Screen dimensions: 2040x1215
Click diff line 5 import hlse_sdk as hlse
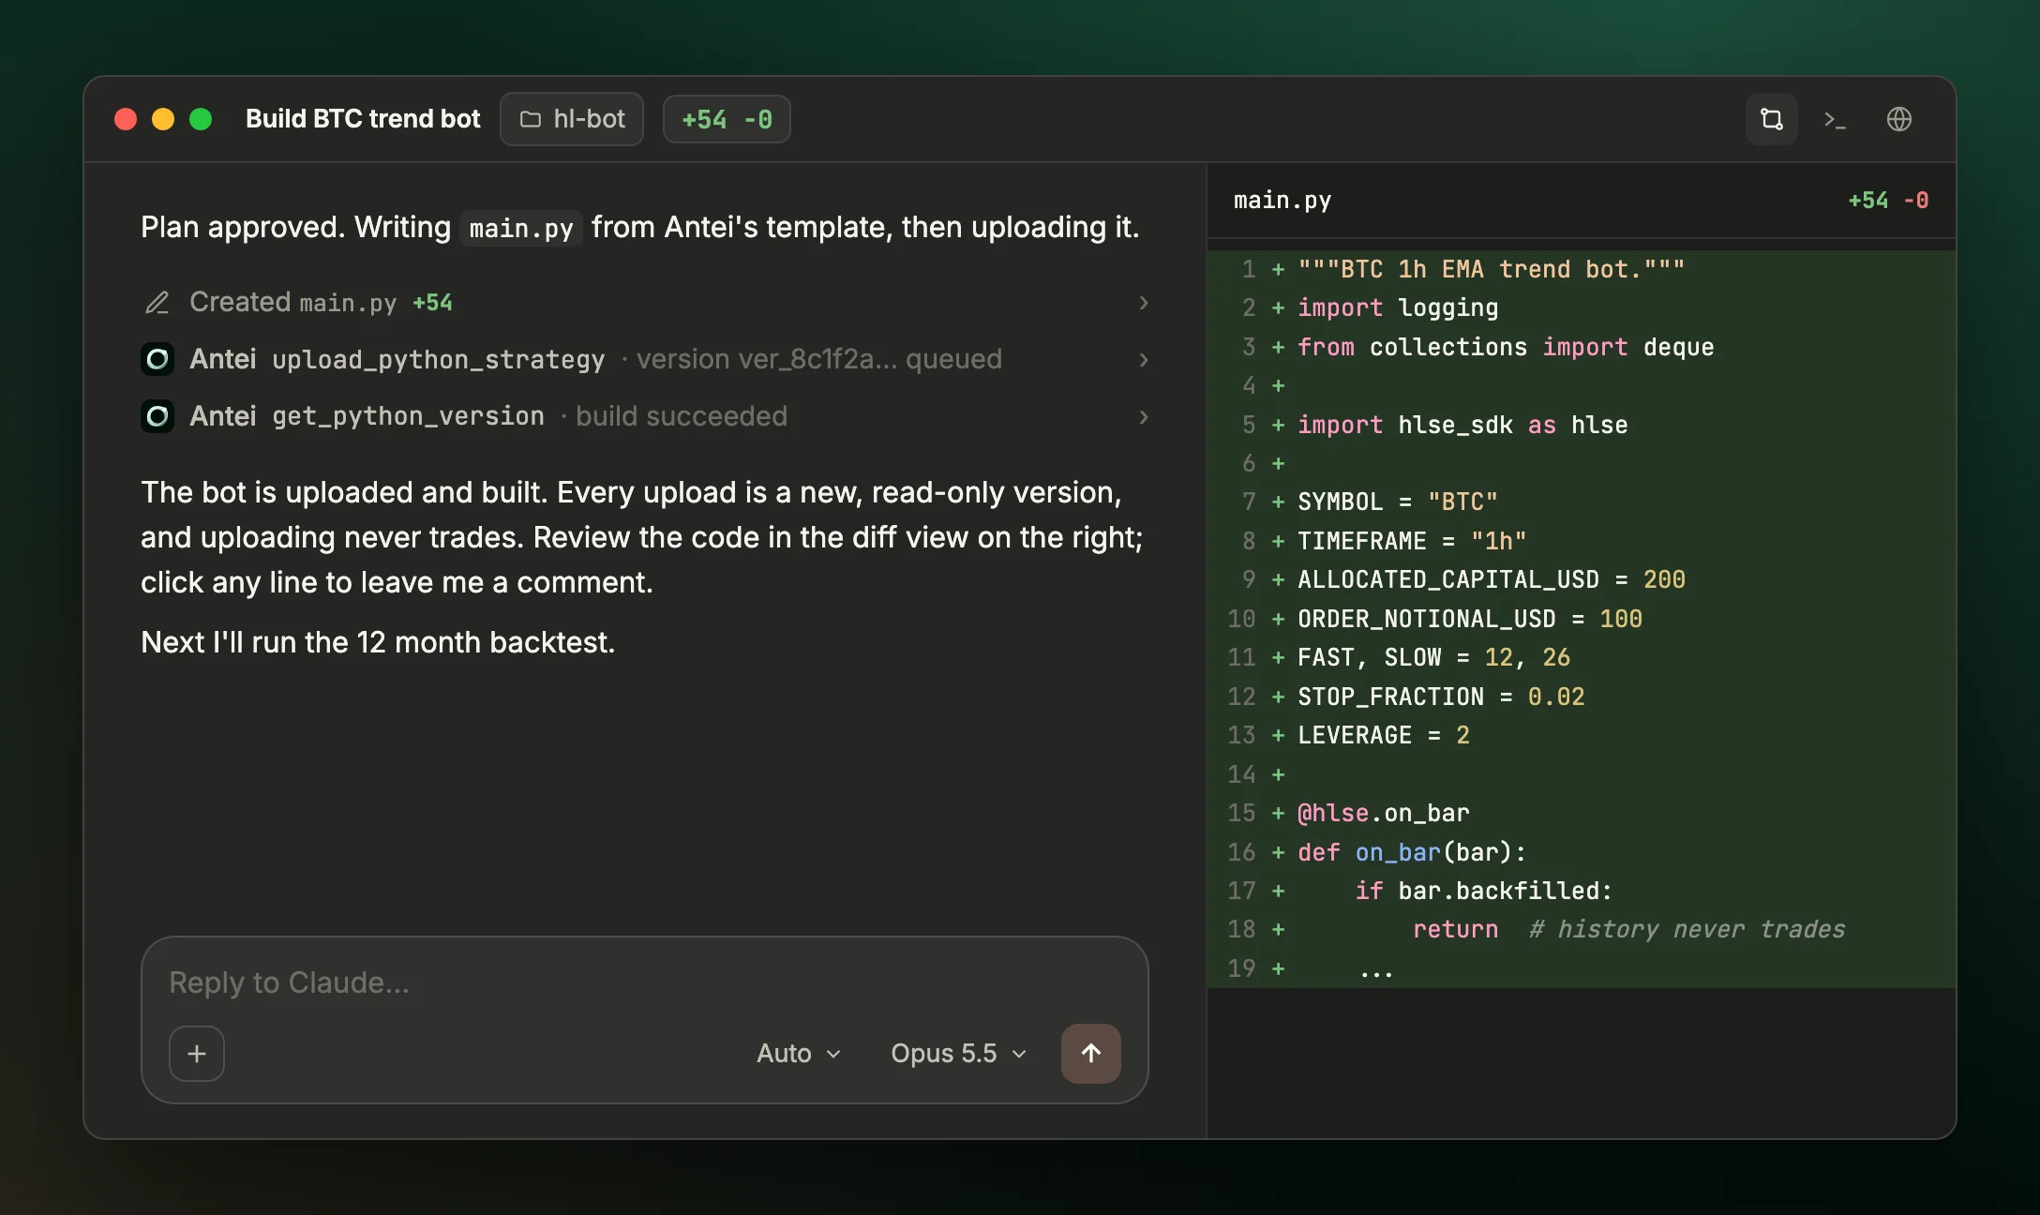(x=1581, y=425)
